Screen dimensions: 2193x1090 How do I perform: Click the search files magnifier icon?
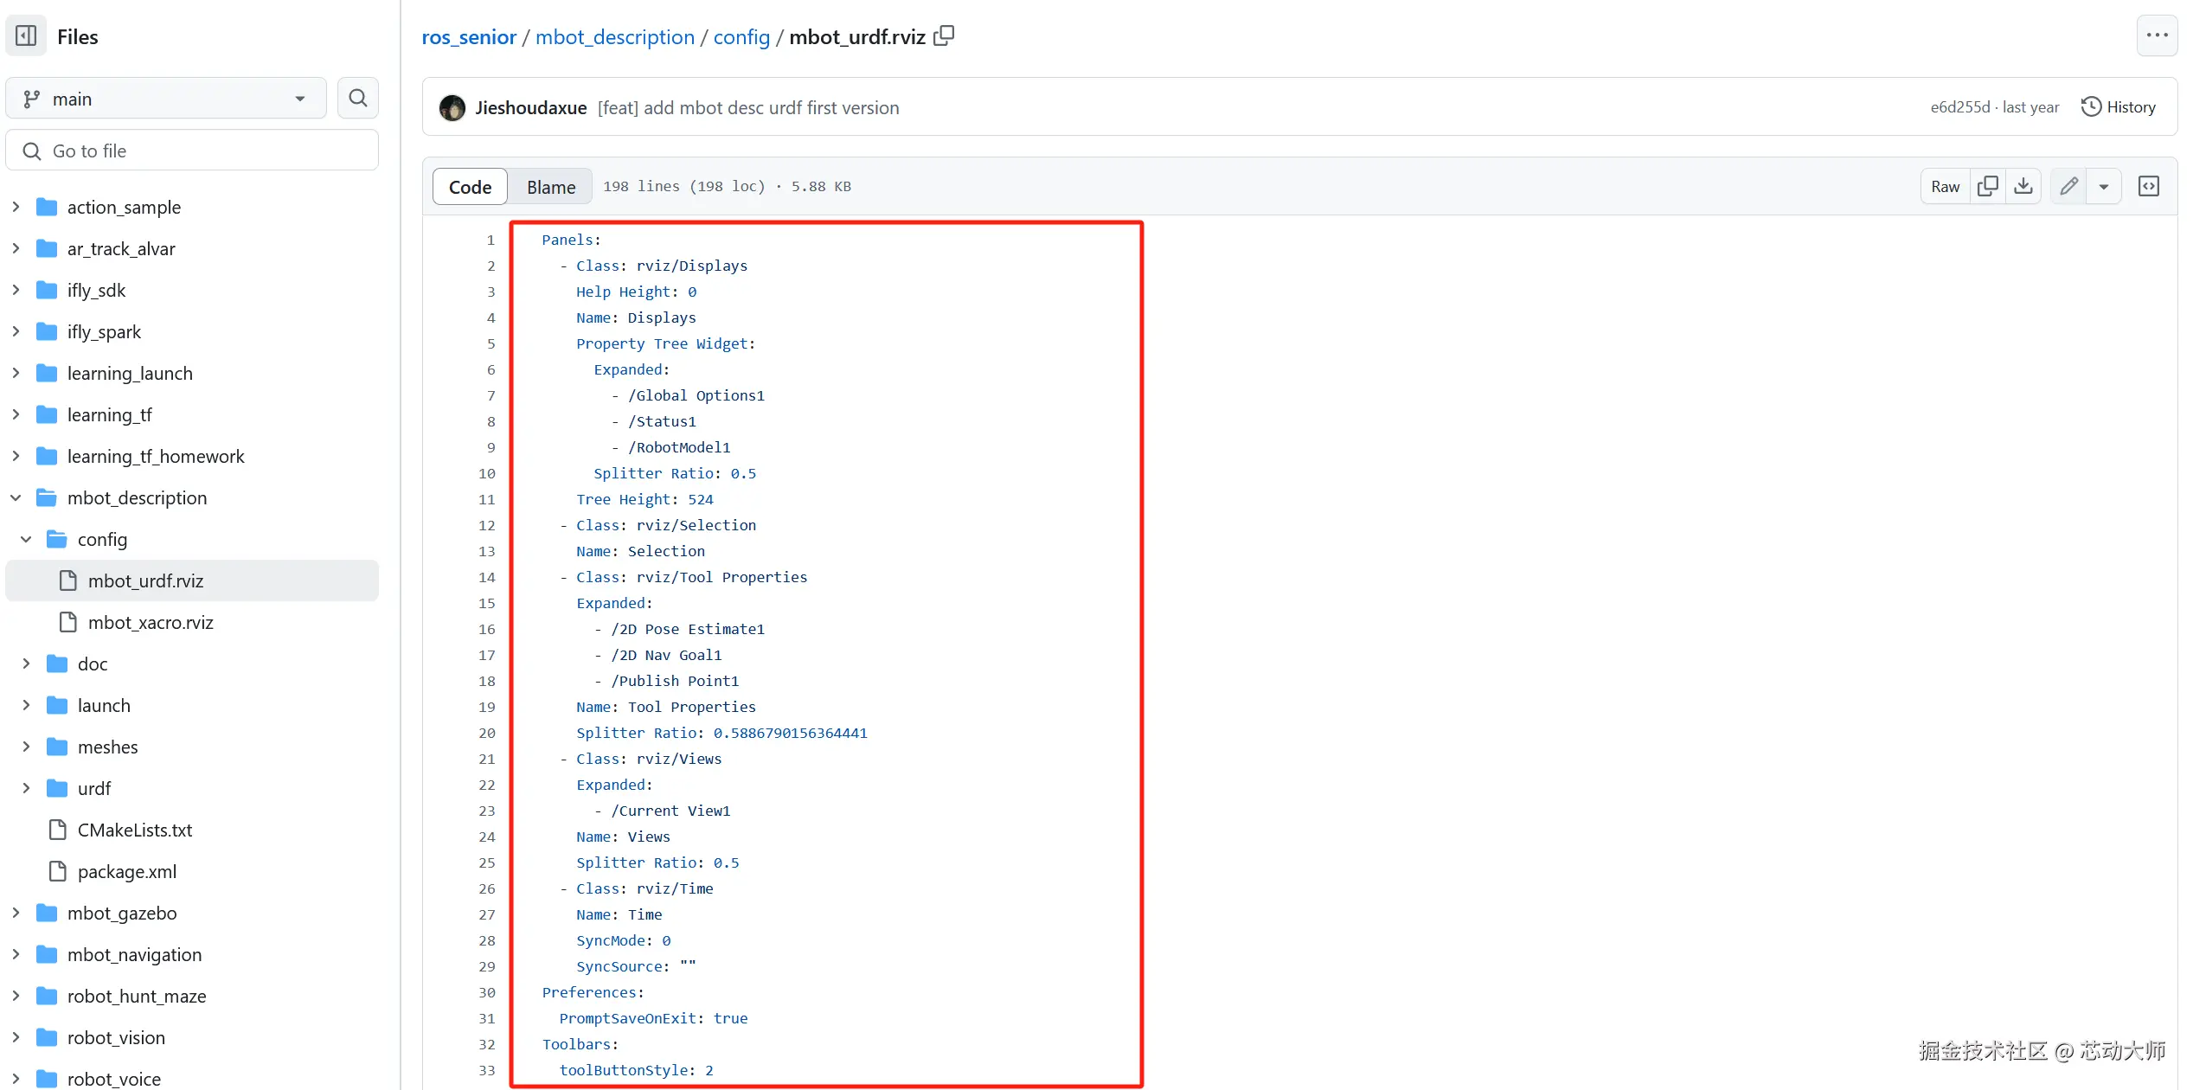click(357, 99)
